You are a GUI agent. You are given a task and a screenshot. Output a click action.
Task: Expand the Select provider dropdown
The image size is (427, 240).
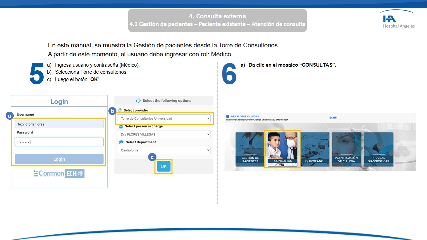point(163,118)
